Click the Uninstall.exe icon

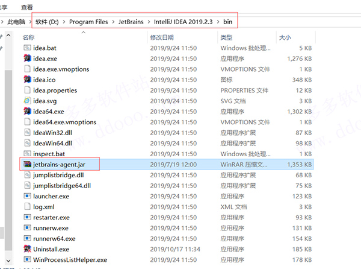pyautogui.click(x=27, y=248)
